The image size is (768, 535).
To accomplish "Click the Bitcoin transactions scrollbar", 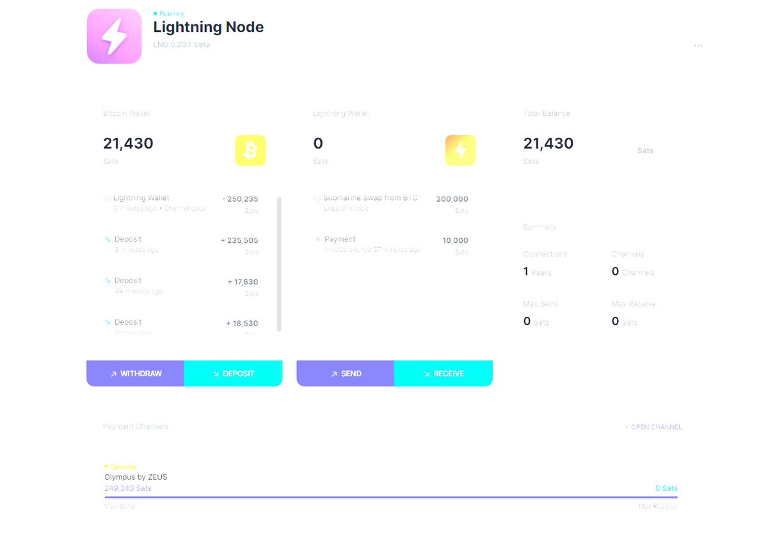I will point(279,264).
